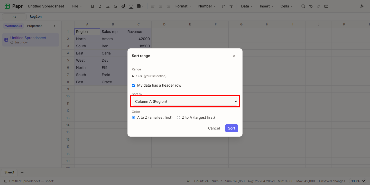Select the cell containing 'Amara'

113,39
